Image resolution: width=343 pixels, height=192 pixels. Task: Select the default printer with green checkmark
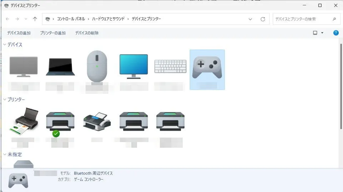[x=60, y=124]
